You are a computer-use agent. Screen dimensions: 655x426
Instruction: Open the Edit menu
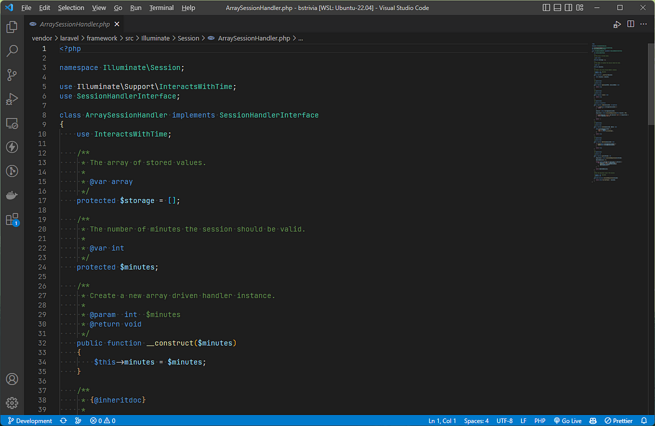click(45, 8)
